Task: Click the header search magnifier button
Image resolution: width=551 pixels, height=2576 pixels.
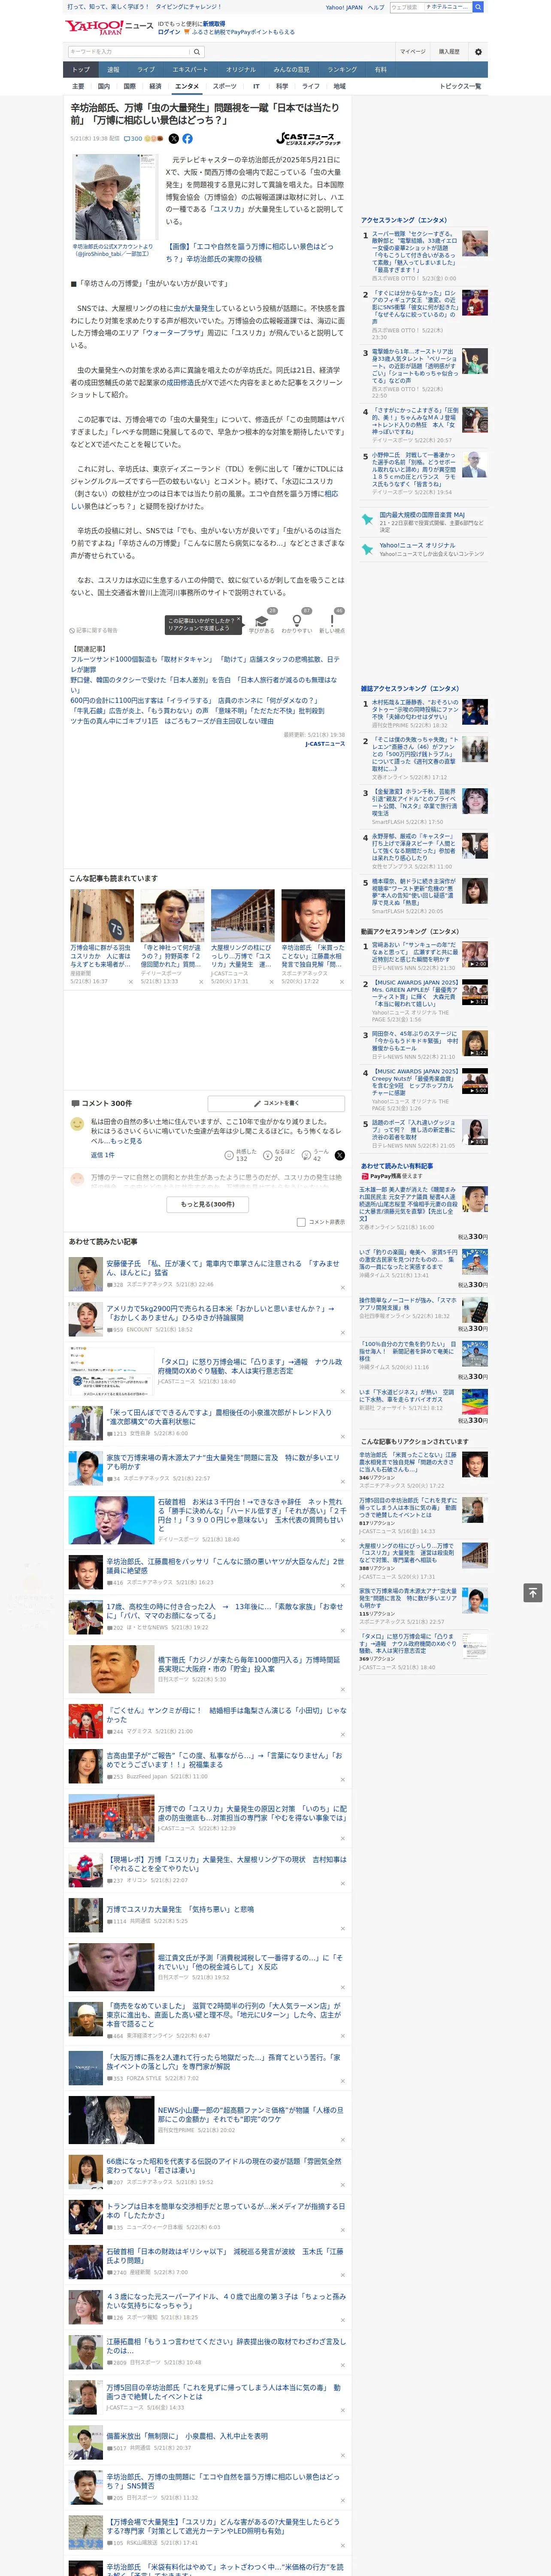Action: click(197, 51)
